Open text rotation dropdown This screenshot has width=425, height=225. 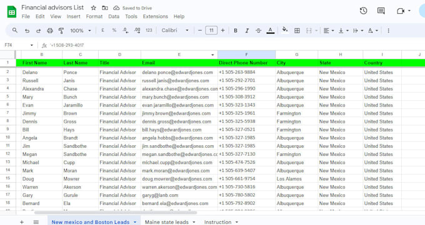pyautogui.click(x=373, y=31)
